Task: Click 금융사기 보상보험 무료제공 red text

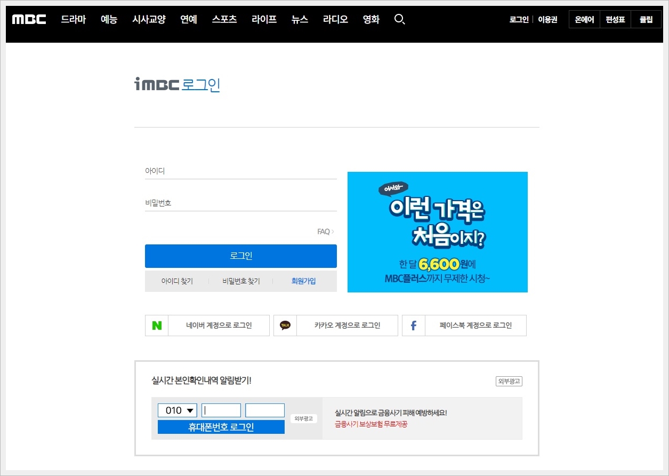Action: click(x=371, y=424)
